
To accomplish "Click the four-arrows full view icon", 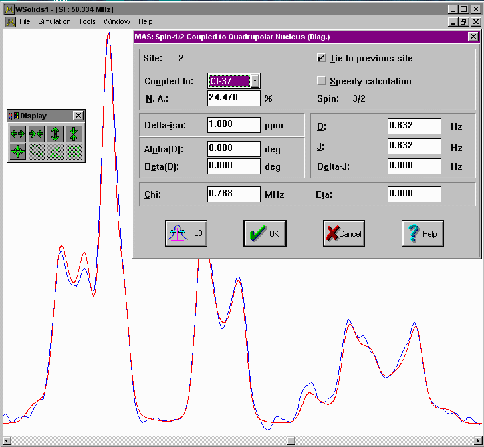I will [17, 152].
